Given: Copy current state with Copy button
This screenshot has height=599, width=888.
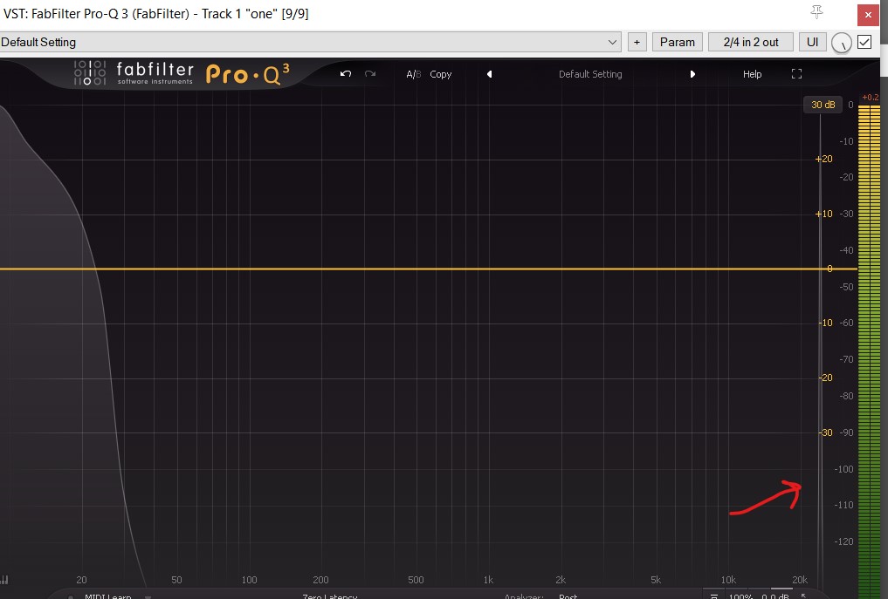Looking at the screenshot, I should coord(441,74).
